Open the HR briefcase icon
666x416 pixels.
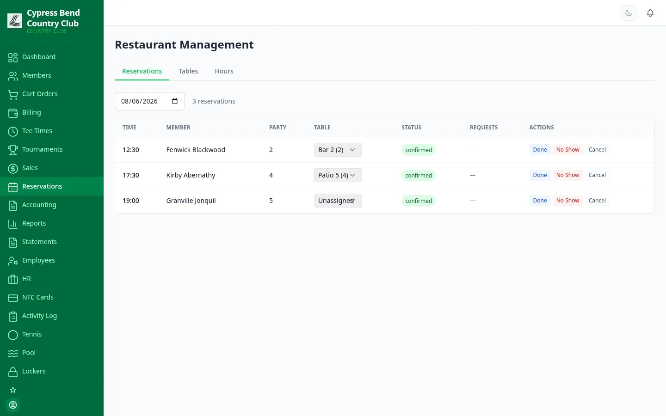pyautogui.click(x=13, y=279)
